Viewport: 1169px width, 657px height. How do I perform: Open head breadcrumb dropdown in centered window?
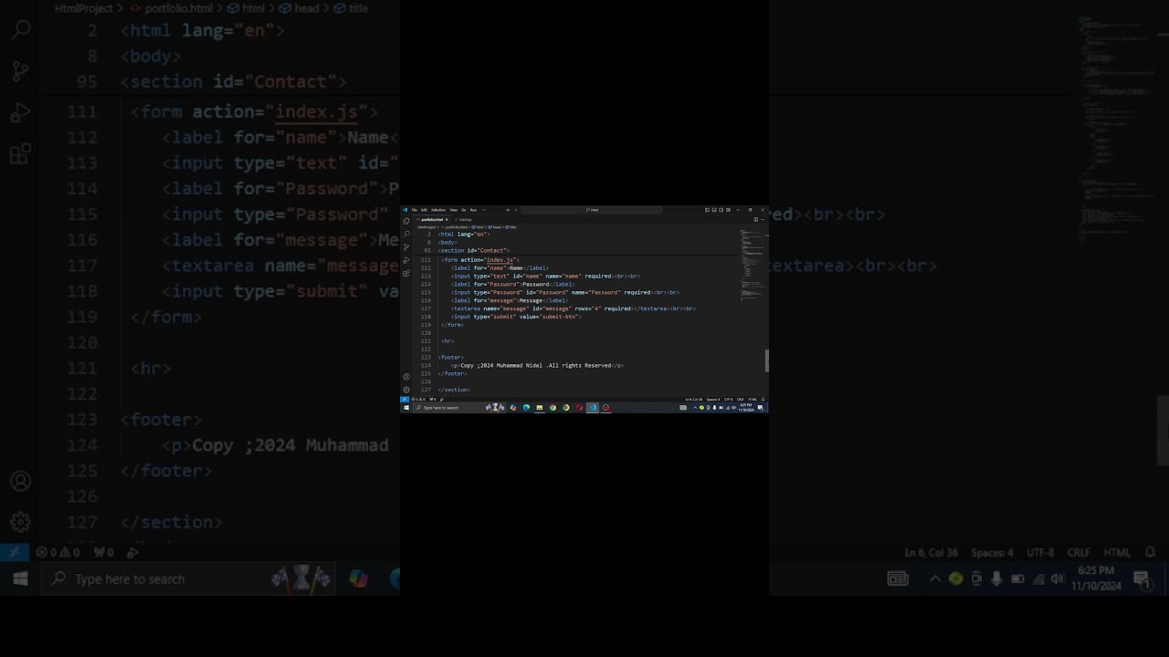tap(495, 227)
